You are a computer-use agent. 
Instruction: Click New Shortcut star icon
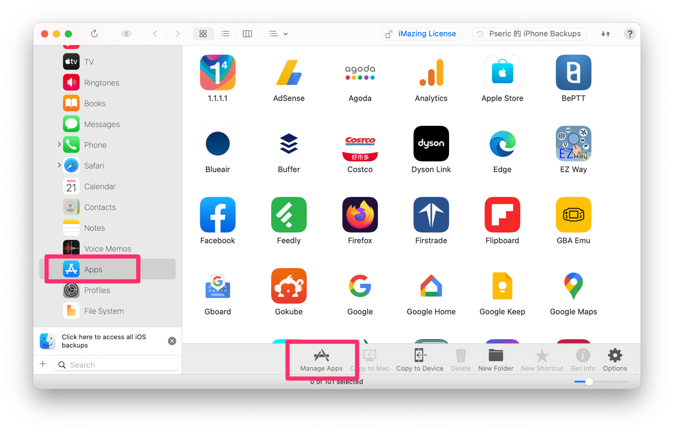542,360
